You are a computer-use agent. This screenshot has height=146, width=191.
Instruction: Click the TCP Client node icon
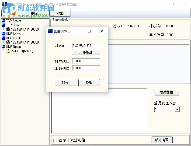3,25
